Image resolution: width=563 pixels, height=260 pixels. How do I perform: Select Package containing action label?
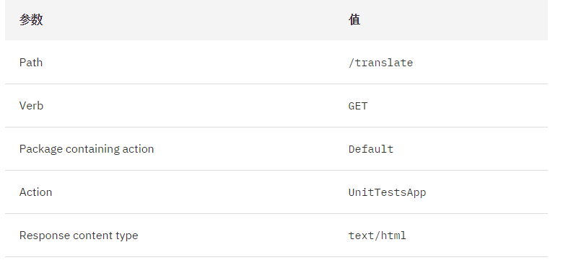tap(87, 149)
